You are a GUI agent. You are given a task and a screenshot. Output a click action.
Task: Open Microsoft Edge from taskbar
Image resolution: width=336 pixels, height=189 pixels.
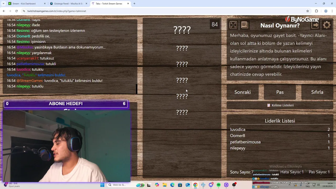(172, 185)
